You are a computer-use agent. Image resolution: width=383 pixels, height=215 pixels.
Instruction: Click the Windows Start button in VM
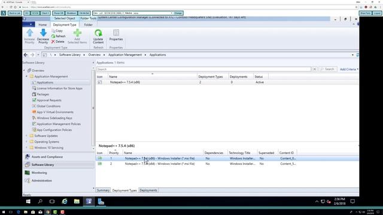click(28, 202)
